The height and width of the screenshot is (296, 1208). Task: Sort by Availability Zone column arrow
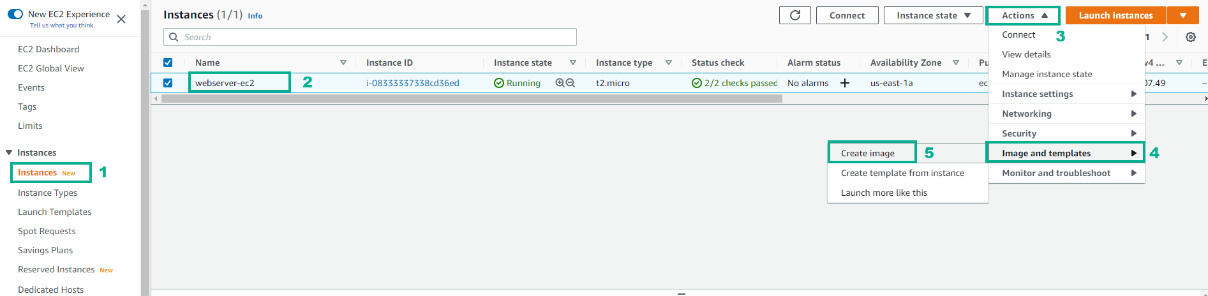point(956,63)
